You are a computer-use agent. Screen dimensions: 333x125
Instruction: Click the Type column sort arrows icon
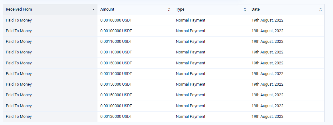click(x=245, y=10)
